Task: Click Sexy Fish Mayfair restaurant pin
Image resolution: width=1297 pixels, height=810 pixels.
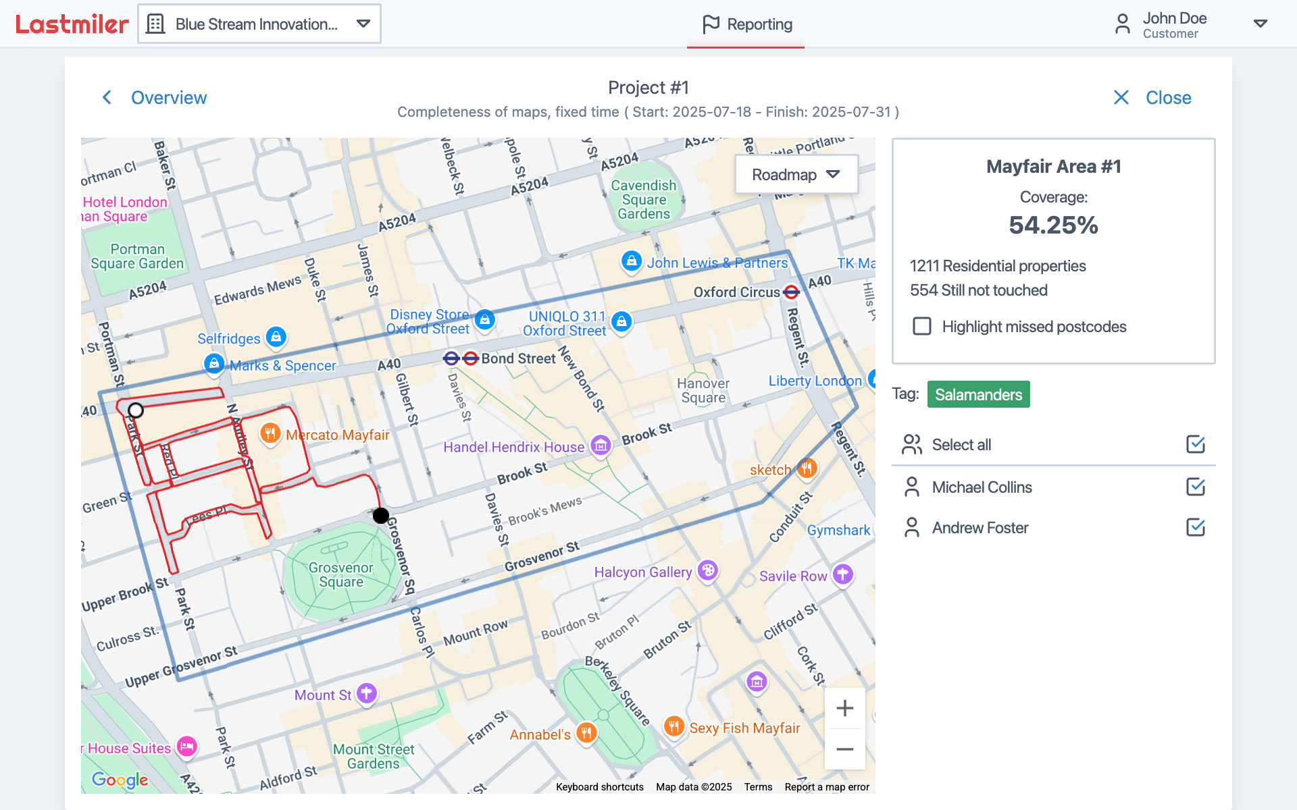Action: point(673,726)
